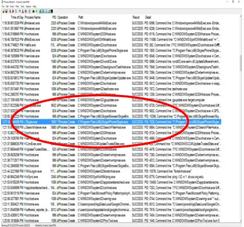Viewport: 244px width, 227px height.
Task: Toggle Show Process and Thread Activity icon
Action: [x=49, y=12]
